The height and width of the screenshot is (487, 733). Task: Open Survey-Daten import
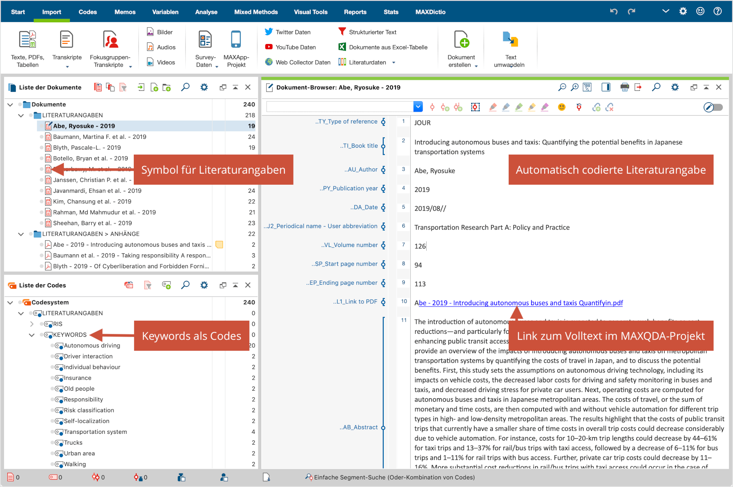(205, 49)
